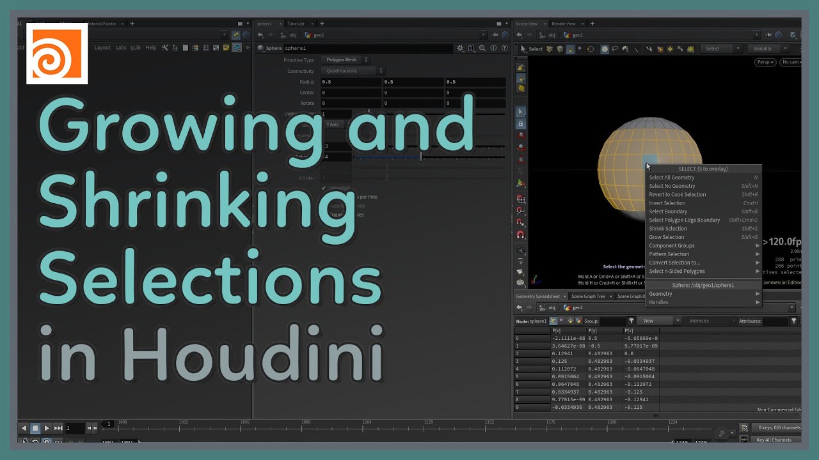Viewport: 819px width, 460px height.
Task: Toggle the Imperfect checkbox
Action: [324, 188]
